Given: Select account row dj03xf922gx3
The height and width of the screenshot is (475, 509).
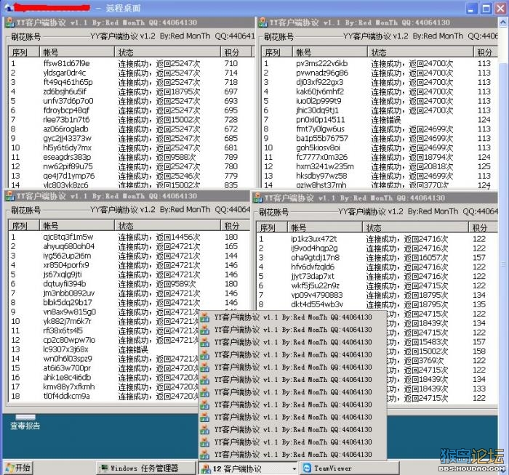Looking at the screenshot, I should coord(380,82).
